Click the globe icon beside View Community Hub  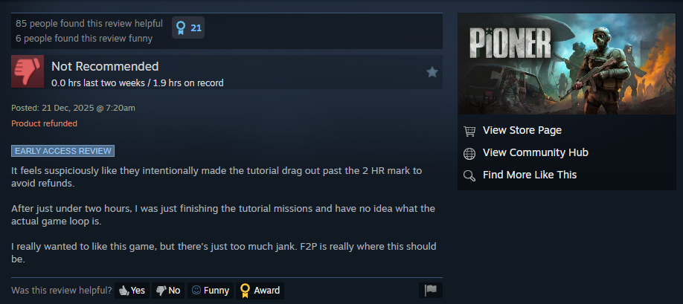coord(469,153)
